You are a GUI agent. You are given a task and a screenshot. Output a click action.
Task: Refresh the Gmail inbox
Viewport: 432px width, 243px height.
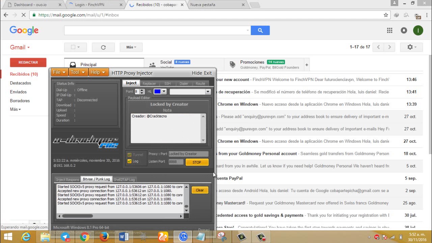[103, 47]
